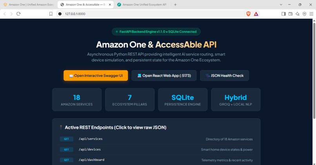Open the Brave Rewards triangle icon
This screenshot has width=316, height=165.
coord(256,14)
